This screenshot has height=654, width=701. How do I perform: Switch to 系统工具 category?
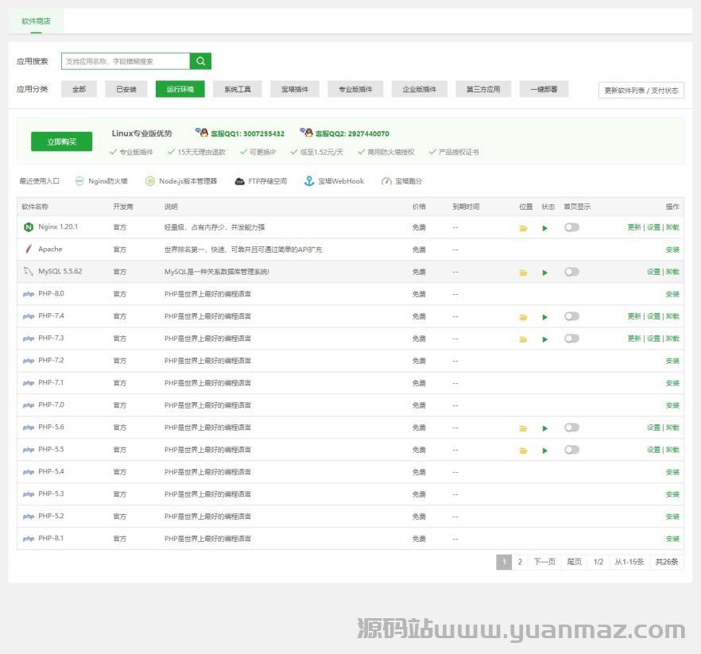pyautogui.click(x=238, y=89)
